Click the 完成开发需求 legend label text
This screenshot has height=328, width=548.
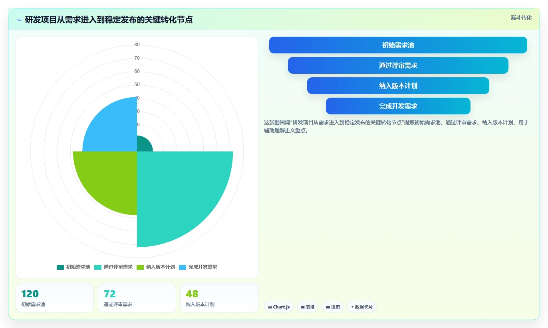click(x=203, y=267)
